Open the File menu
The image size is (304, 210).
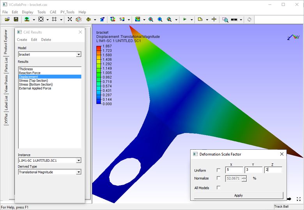coord(5,12)
